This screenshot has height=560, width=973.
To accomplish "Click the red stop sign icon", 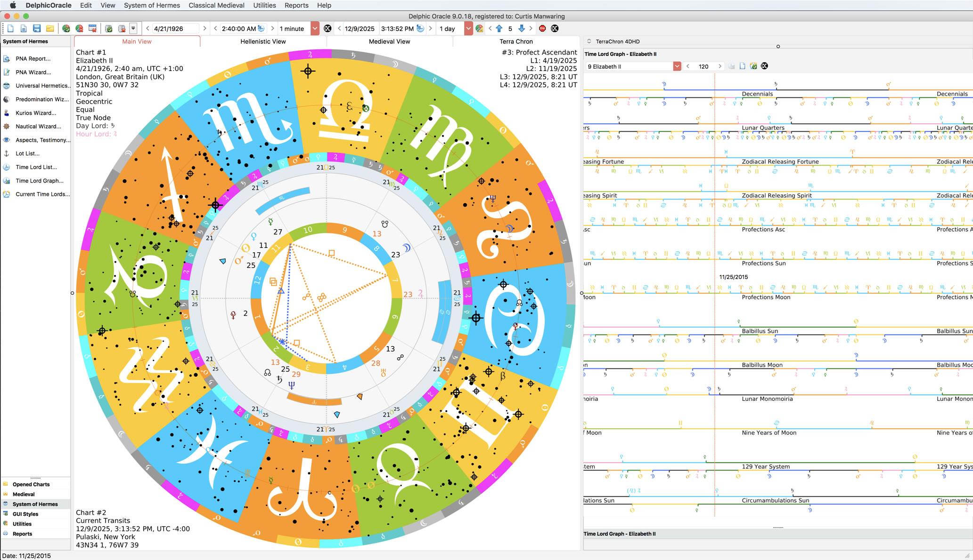I will (x=542, y=29).
